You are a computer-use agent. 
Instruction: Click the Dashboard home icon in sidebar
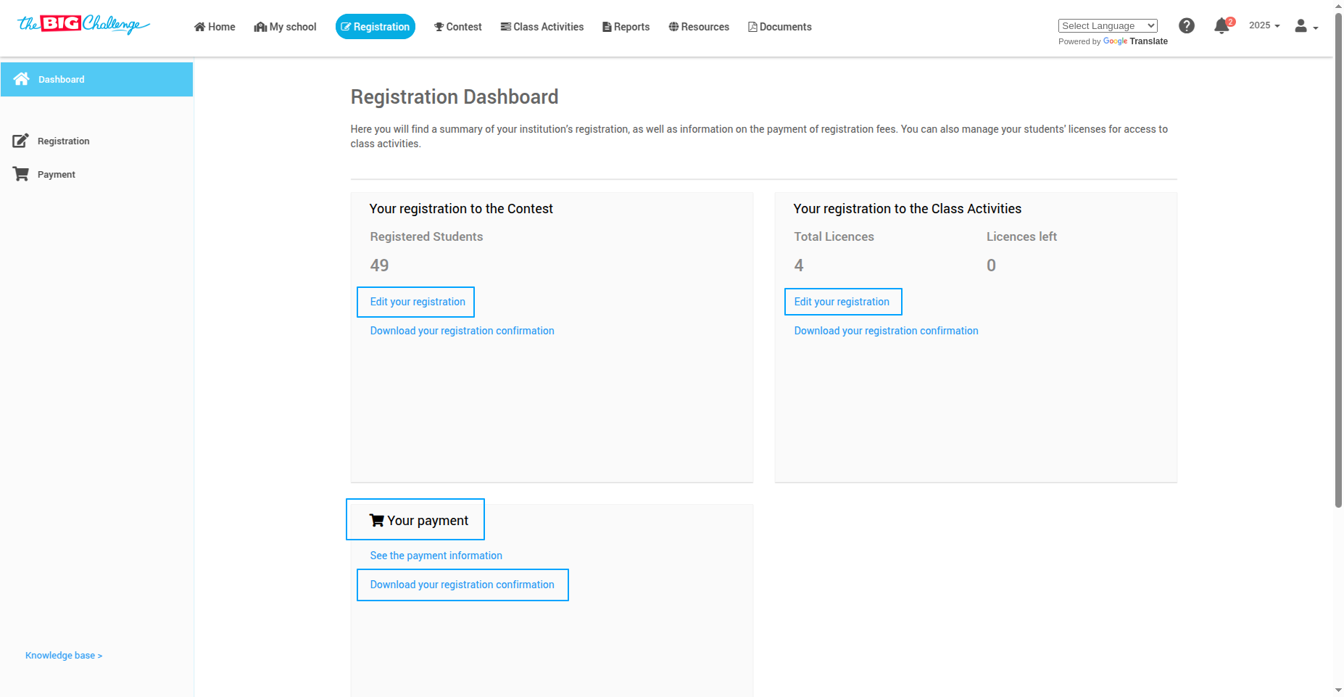22,79
